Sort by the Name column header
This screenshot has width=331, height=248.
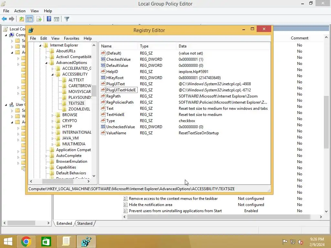pyautogui.click(x=118, y=46)
